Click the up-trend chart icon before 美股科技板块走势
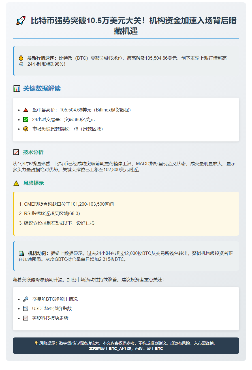Screen dimensions: 252x370 pos(26,318)
